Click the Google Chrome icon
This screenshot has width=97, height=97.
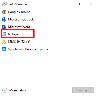click(x=4, y=12)
